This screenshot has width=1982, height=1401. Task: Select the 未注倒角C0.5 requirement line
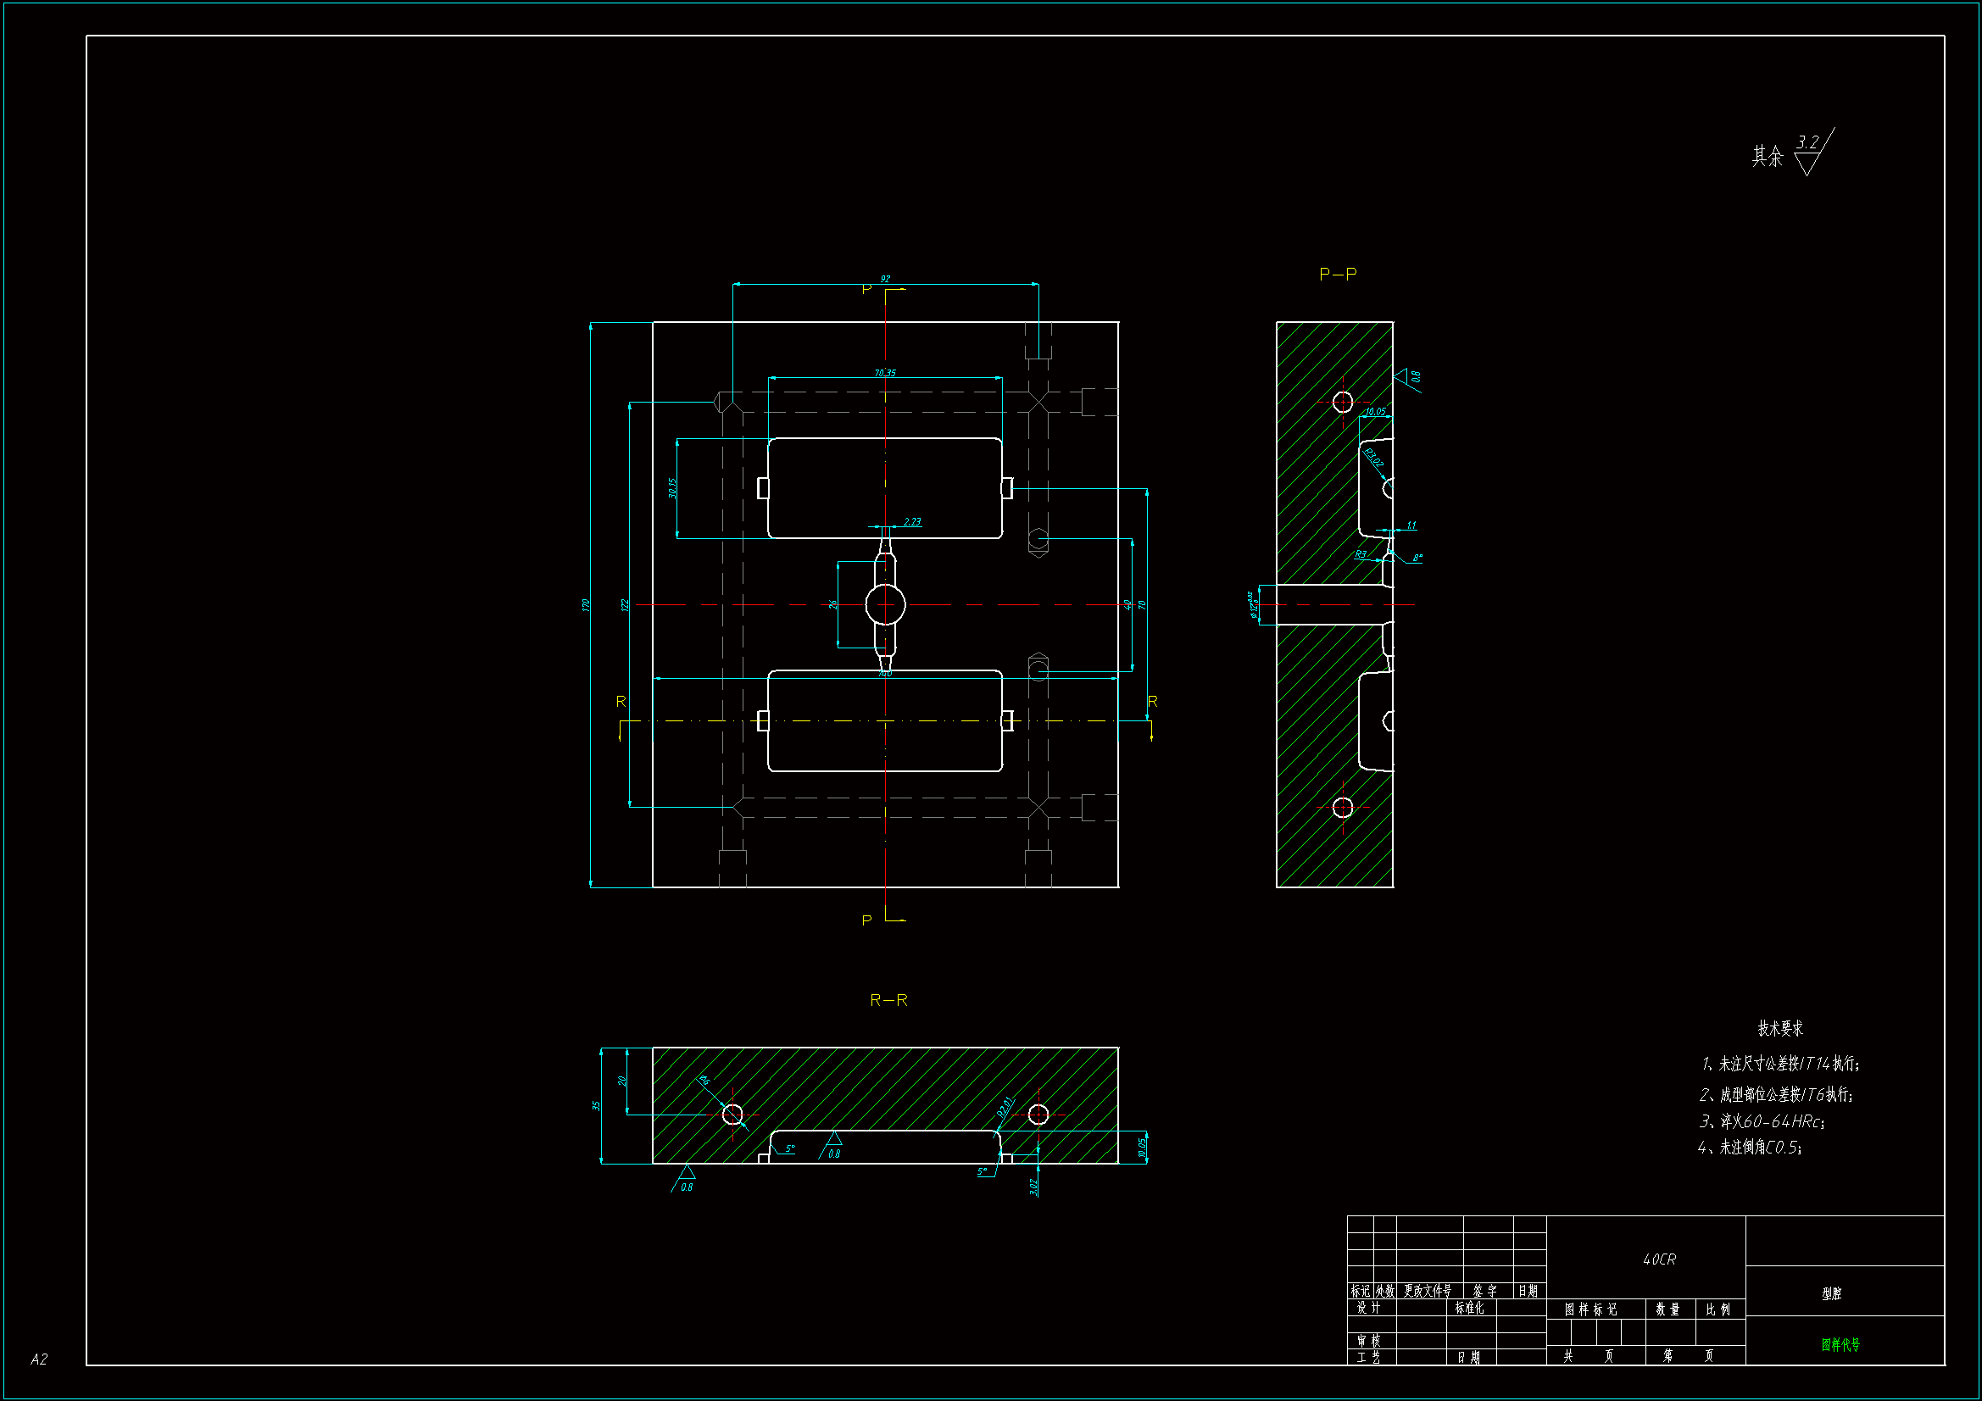[x=1750, y=1148]
